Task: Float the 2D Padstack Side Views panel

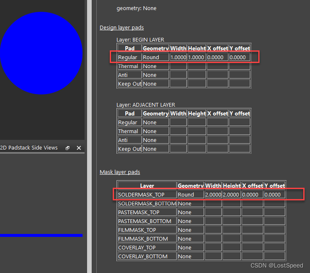Action: click(67, 148)
